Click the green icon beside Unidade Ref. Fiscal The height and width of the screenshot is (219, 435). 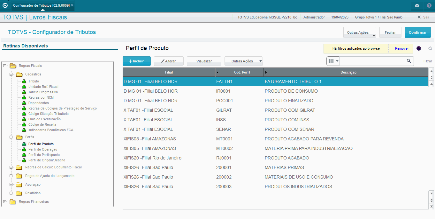[24, 87]
